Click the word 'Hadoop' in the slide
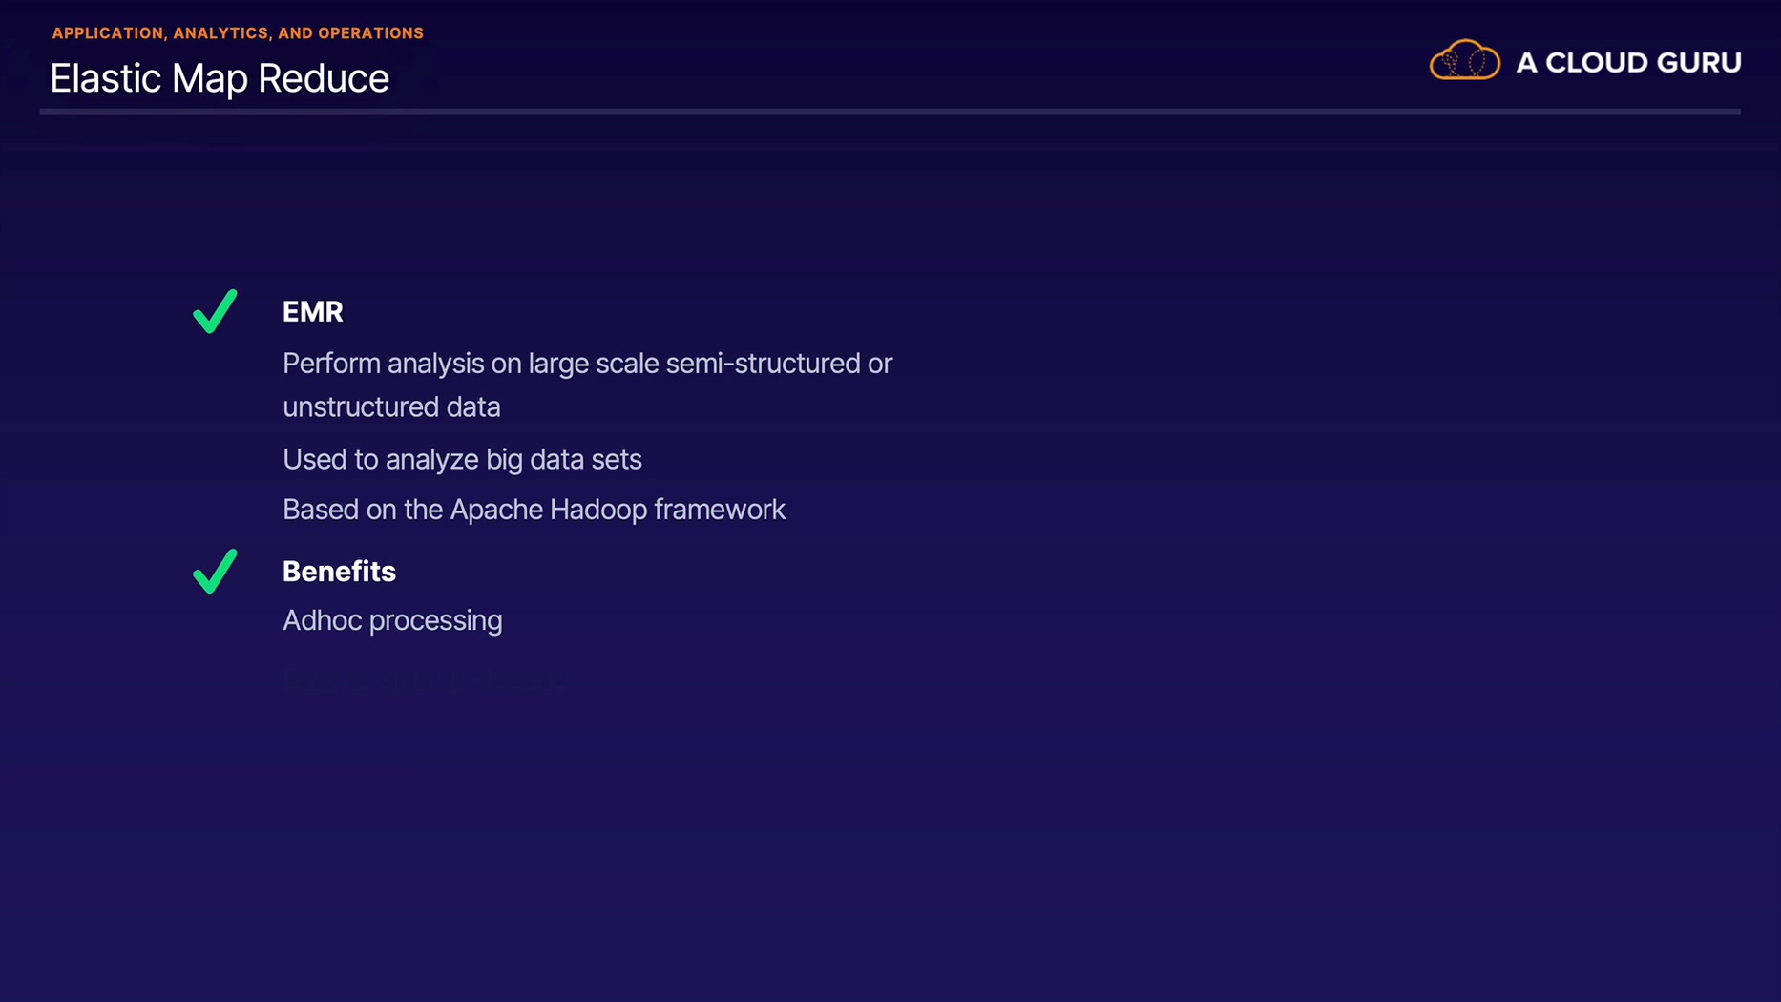1781x1002 pixels. pyautogui.click(x=598, y=510)
